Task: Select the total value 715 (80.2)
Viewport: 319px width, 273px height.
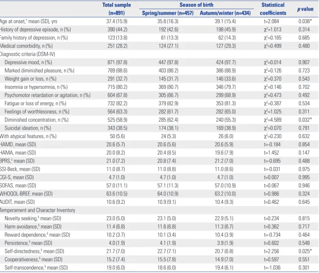Action: pos(117,87)
